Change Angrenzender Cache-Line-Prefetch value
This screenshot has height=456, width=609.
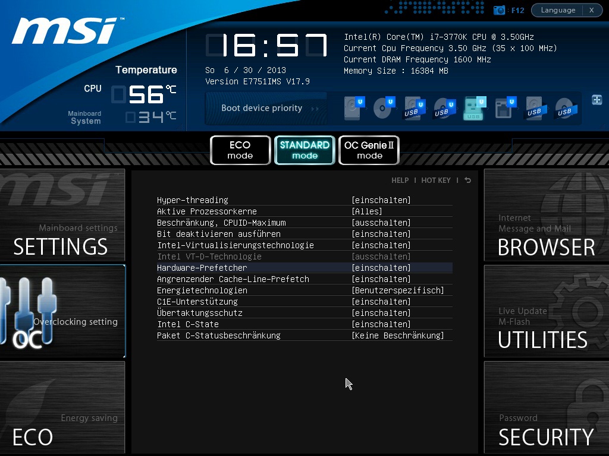pos(381,279)
